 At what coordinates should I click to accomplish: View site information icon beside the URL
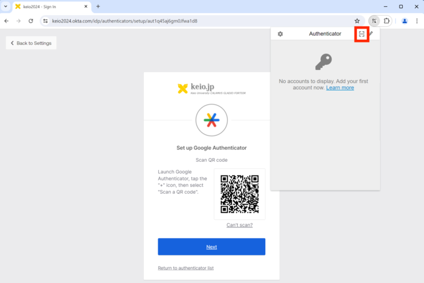(x=45, y=21)
